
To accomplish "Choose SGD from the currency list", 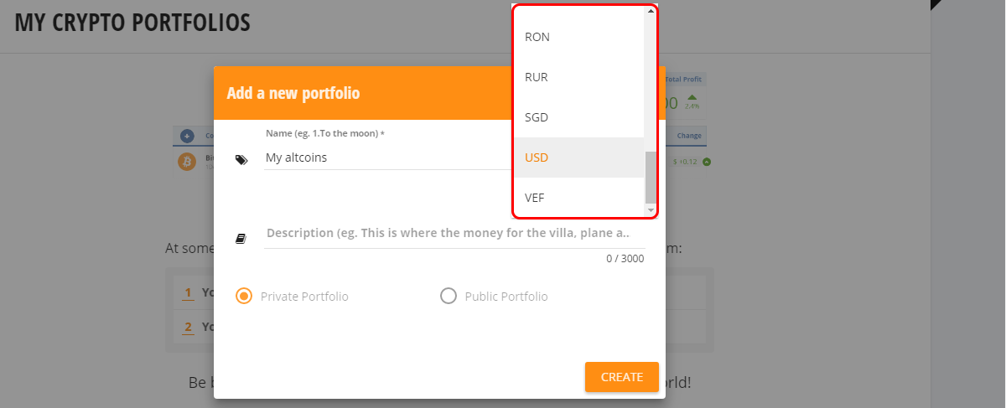I will point(578,117).
